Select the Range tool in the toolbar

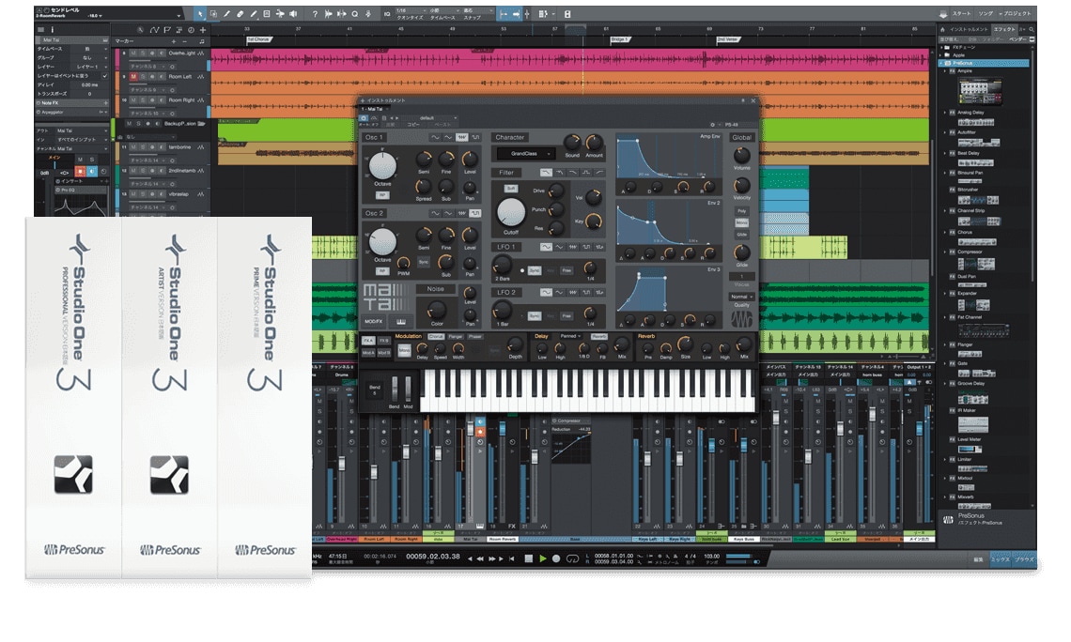pyautogui.click(x=214, y=14)
